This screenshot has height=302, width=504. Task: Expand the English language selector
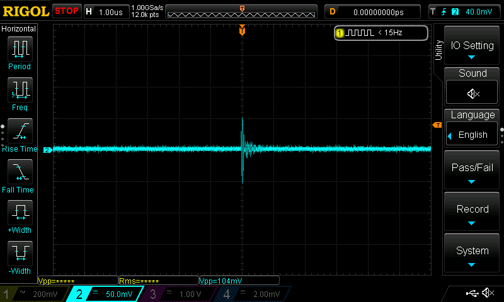coord(472,134)
